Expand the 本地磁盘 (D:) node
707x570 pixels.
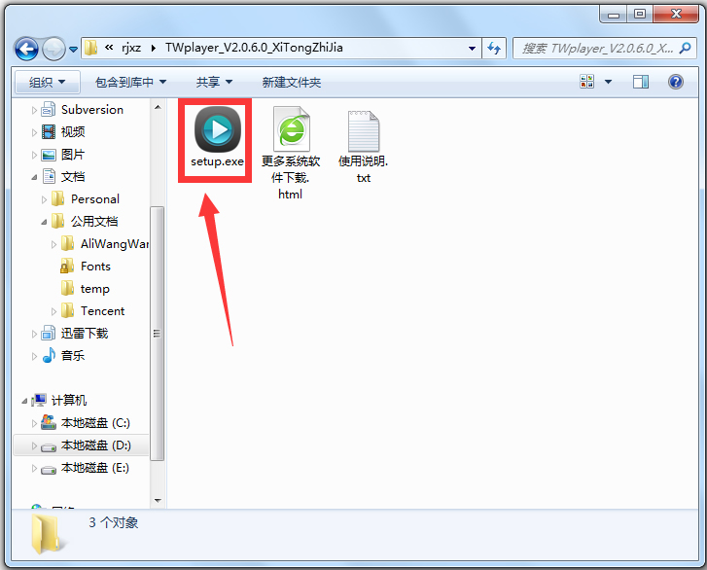34,446
